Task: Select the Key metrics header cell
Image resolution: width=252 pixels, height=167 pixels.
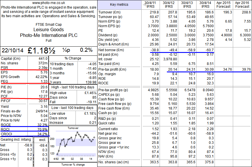Action: click(x=119, y=4)
